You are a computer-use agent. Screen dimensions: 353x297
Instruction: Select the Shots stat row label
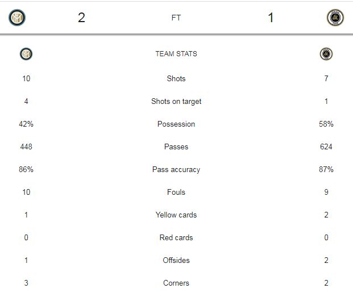click(176, 78)
